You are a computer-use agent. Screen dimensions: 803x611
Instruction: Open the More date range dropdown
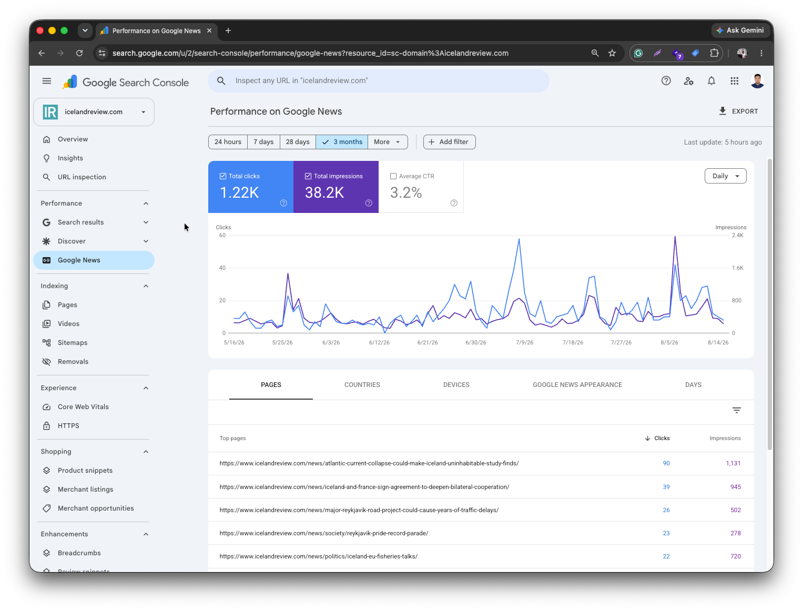388,142
